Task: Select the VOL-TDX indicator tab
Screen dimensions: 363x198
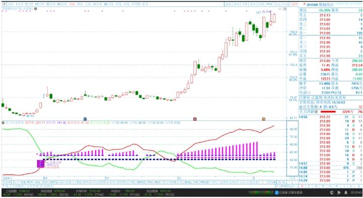Action: (27, 182)
